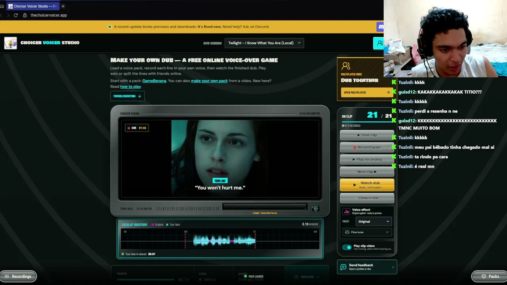Viewport: 507px width, 285px height.
Task: Click the 'Original' waveform legend label
Action: pyautogui.click(x=159, y=225)
